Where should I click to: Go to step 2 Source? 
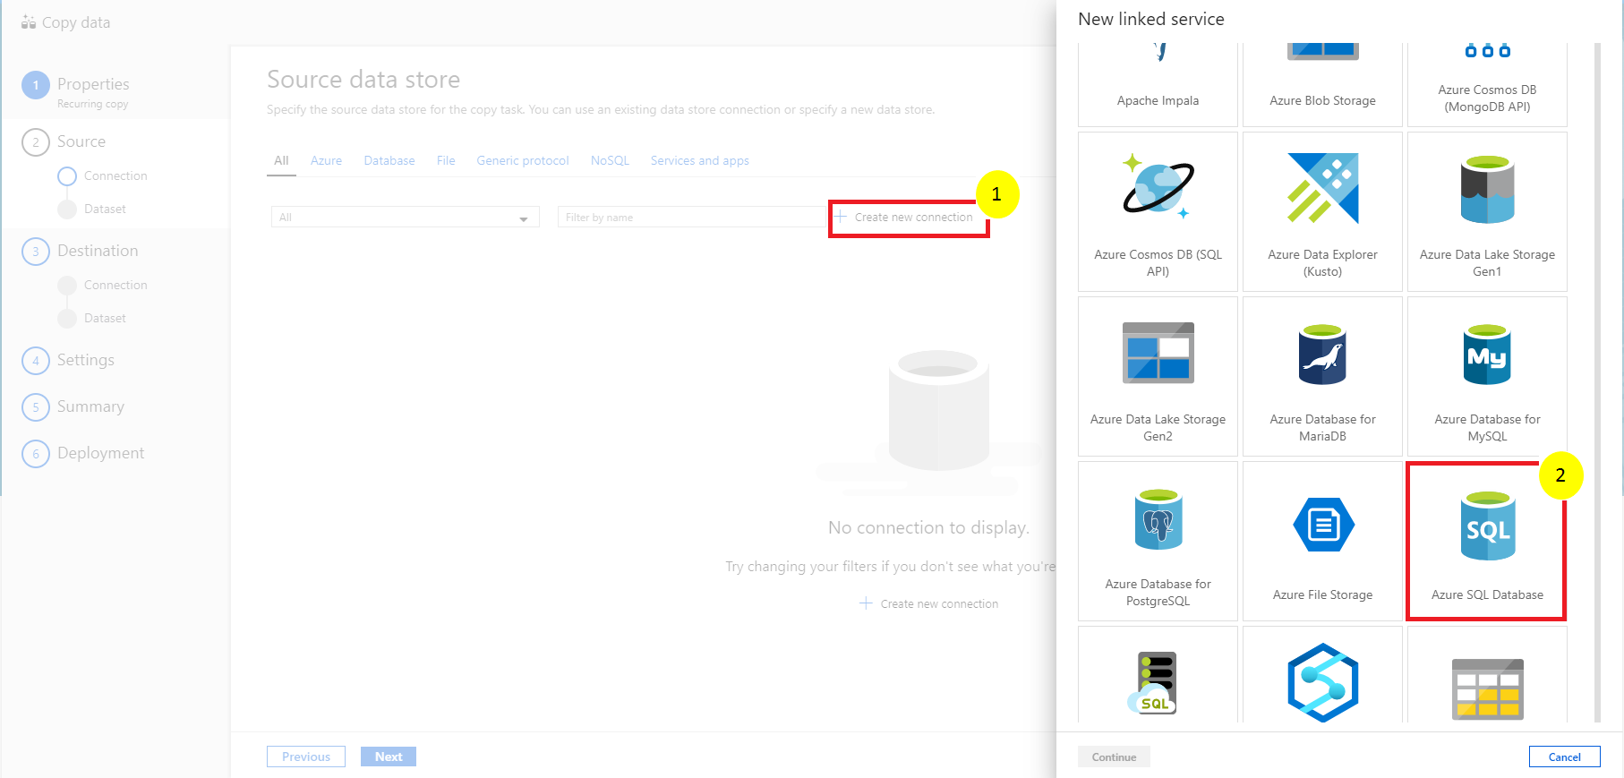64,142
